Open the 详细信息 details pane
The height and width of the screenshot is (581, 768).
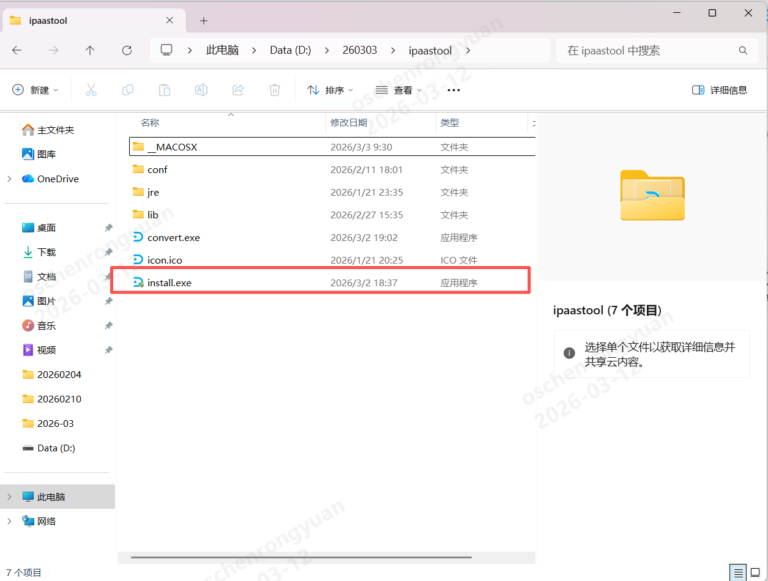tap(720, 89)
